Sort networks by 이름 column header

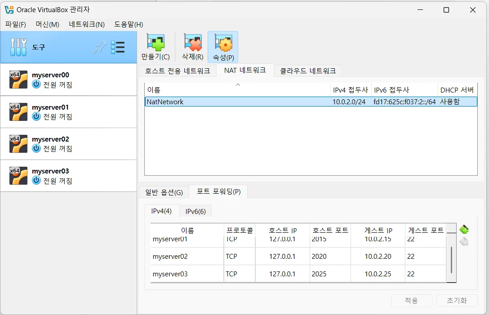coord(237,90)
